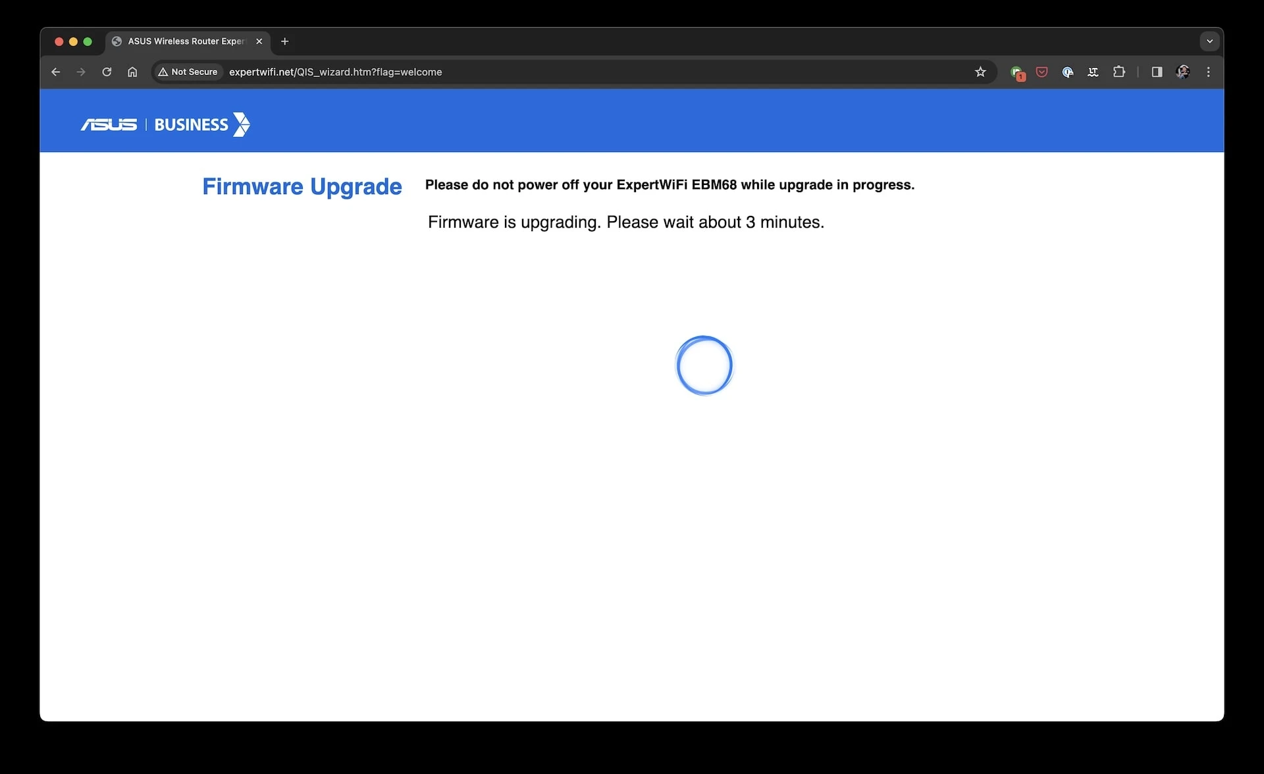Toggle the browser side panel

pos(1157,72)
